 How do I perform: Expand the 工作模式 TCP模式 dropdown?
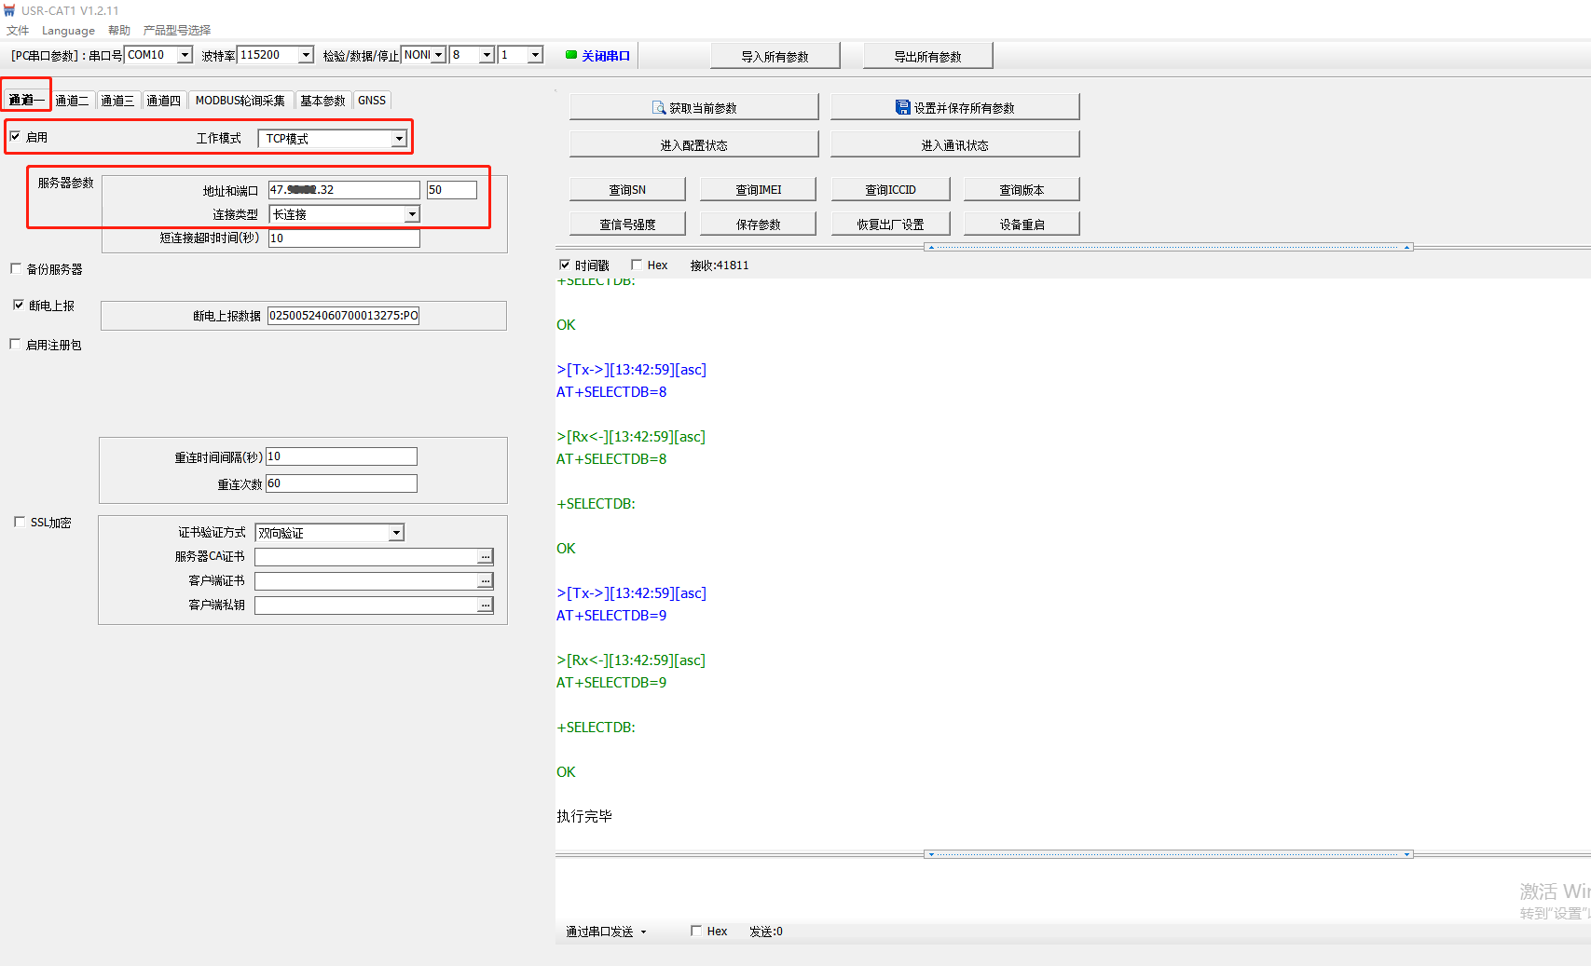click(x=399, y=139)
